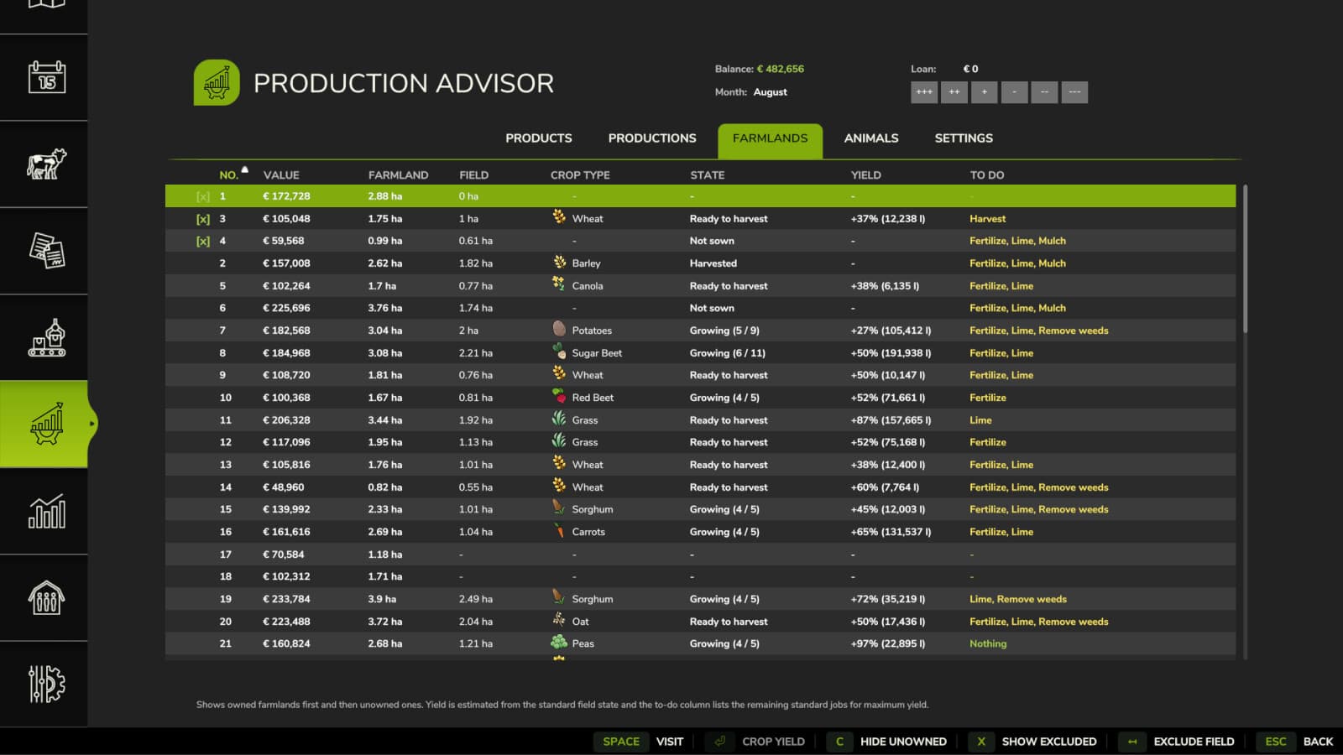Click Hide Unowned button

click(888, 742)
